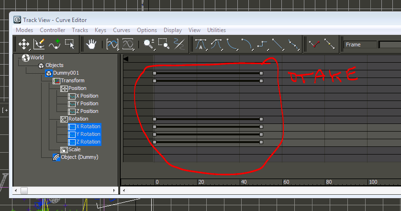Select the X Position track

[x=87, y=96]
